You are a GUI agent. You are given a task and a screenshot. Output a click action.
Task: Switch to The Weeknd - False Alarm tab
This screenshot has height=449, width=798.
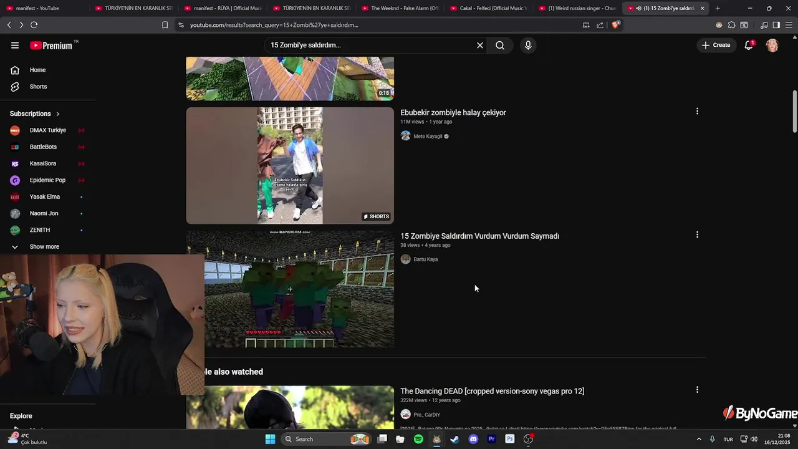pos(400,8)
